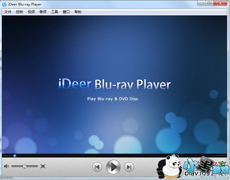Open the 工具 (Tools) menu

point(54,12)
